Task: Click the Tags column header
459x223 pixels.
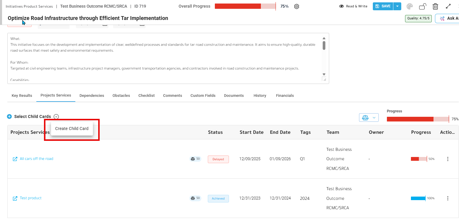Action: 305,132
